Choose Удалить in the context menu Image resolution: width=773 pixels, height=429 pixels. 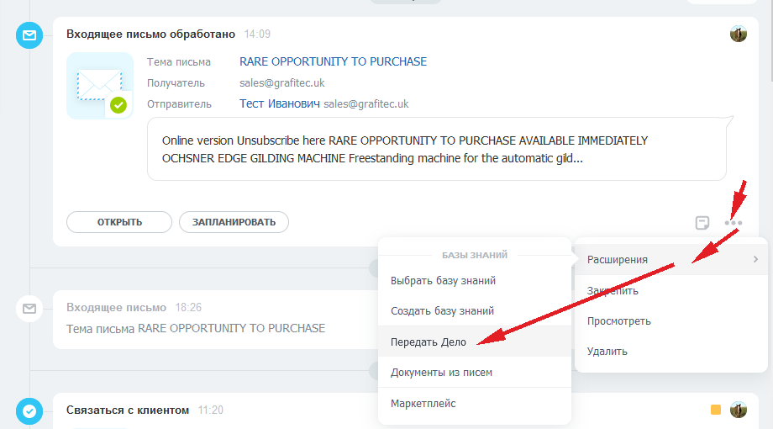[607, 352]
